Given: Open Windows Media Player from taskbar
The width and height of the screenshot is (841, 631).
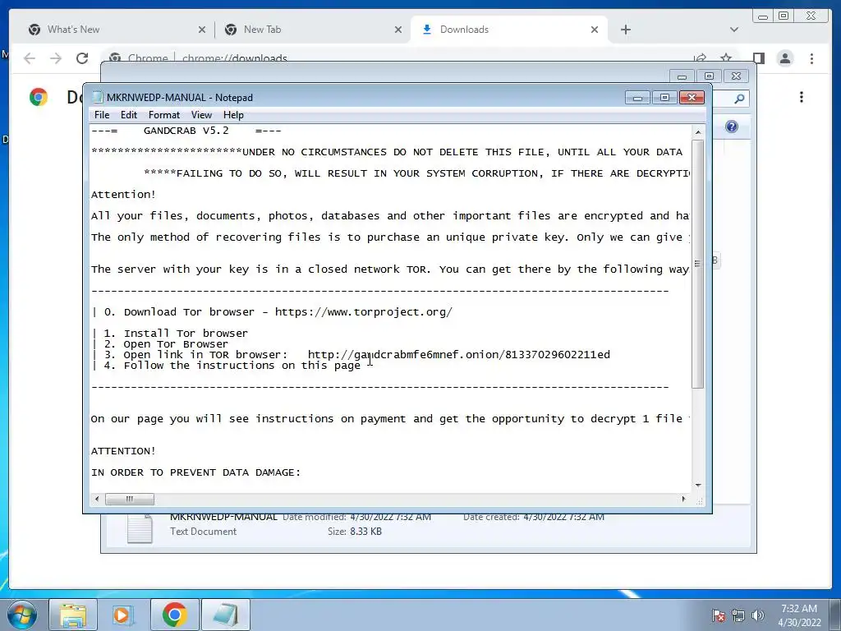Looking at the screenshot, I should tap(122, 615).
